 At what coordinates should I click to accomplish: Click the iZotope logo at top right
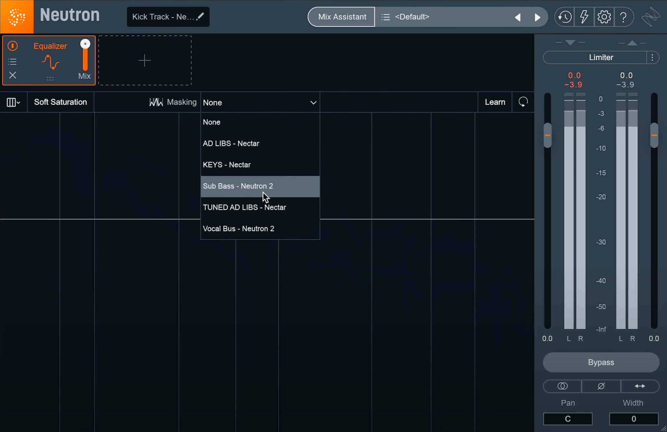(651, 17)
